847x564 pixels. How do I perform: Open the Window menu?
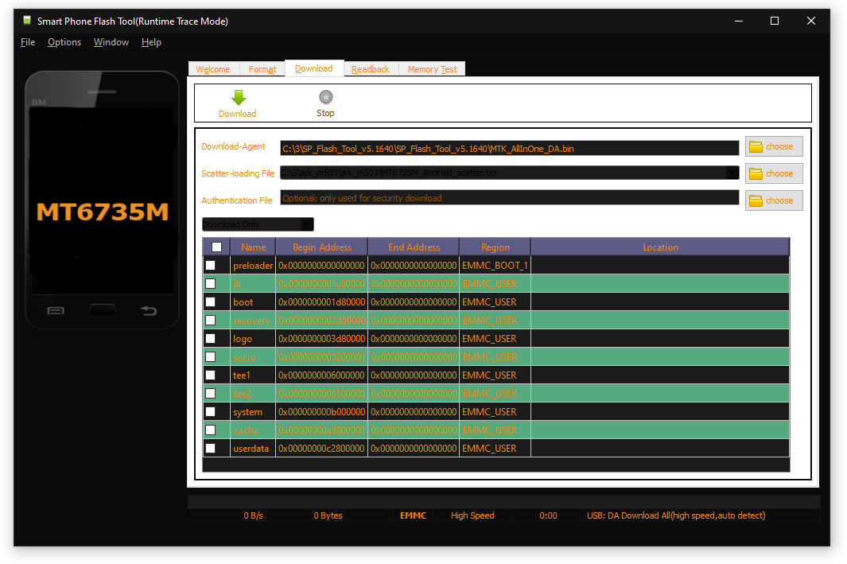click(x=111, y=42)
